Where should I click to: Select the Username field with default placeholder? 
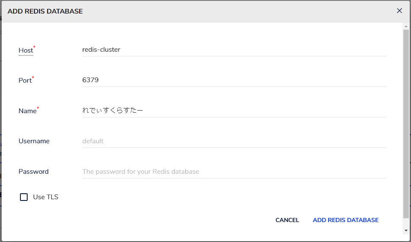click(233, 141)
